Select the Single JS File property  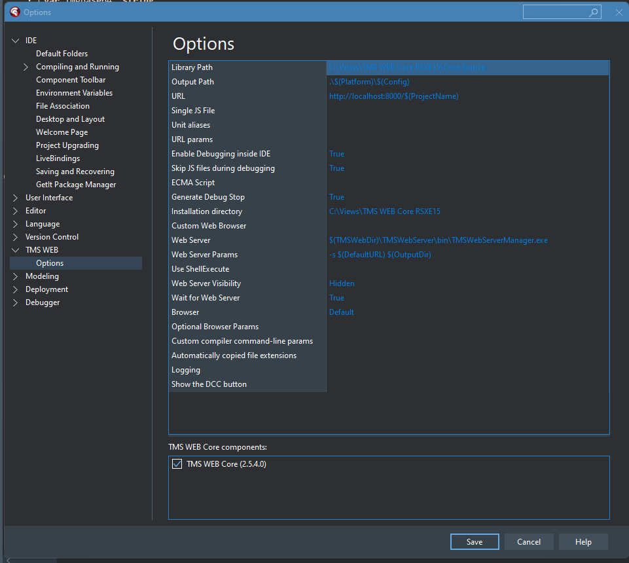247,111
